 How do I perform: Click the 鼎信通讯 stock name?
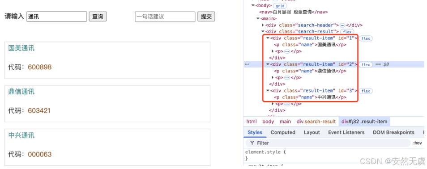(21, 92)
